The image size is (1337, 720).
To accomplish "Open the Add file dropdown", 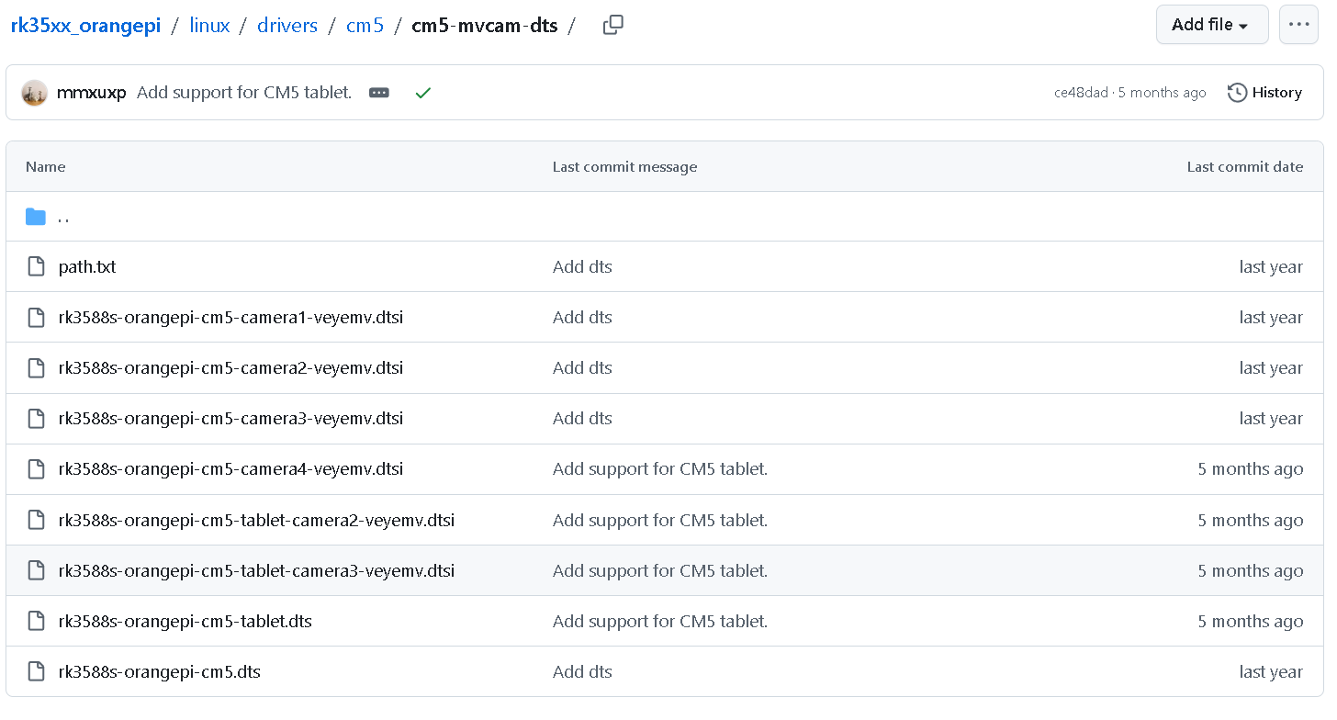I will (1211, 25).
